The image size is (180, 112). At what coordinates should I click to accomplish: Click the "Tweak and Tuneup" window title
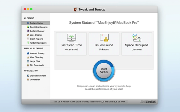[92, 9]
